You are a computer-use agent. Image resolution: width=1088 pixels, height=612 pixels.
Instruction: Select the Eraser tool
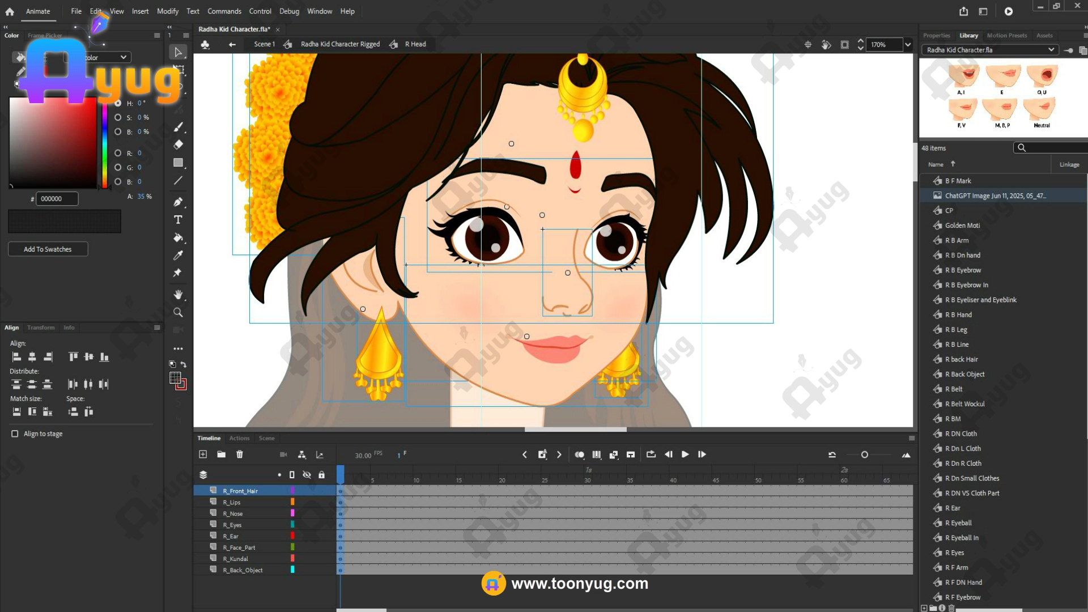point(178,144)
